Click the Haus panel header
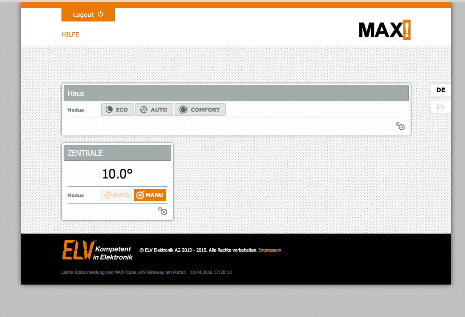 point(236,93)
